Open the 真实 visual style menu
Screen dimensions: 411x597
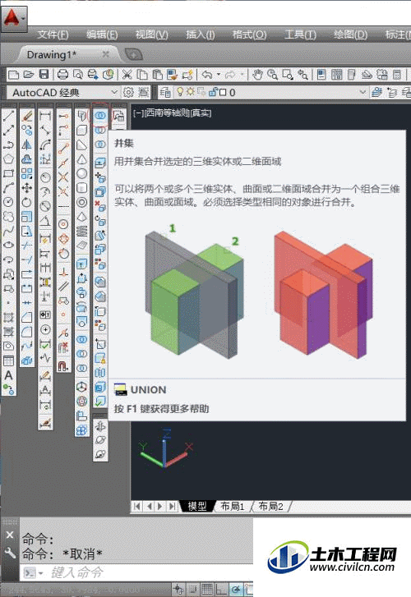[x=201, y=113]
